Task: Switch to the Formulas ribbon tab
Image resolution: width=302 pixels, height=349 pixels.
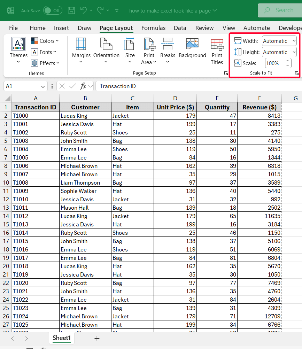Action: click(x=153, y=28)
